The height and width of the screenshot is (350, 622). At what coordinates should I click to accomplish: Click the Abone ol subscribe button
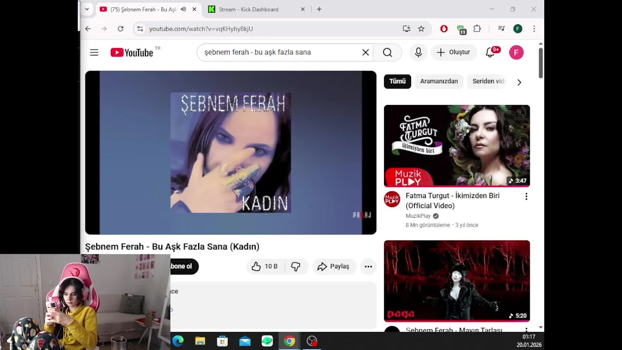pos(184,266)
